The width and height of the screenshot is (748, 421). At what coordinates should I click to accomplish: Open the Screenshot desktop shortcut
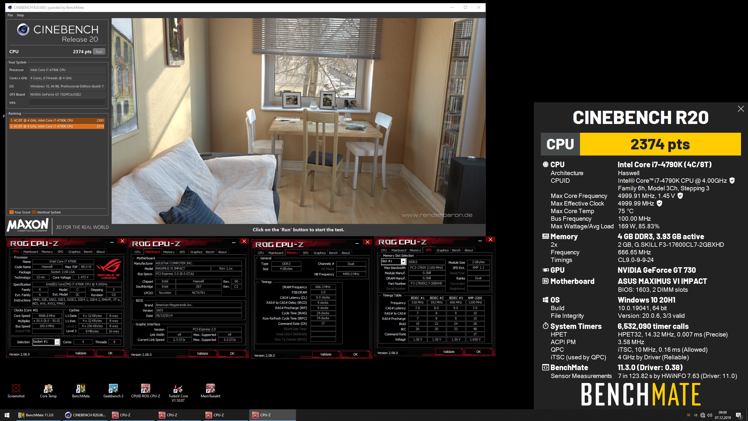16,391
